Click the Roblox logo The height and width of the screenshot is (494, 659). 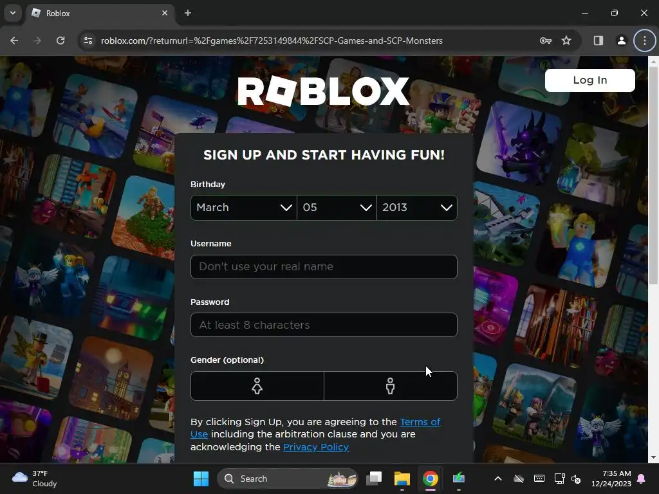point(323,91)
